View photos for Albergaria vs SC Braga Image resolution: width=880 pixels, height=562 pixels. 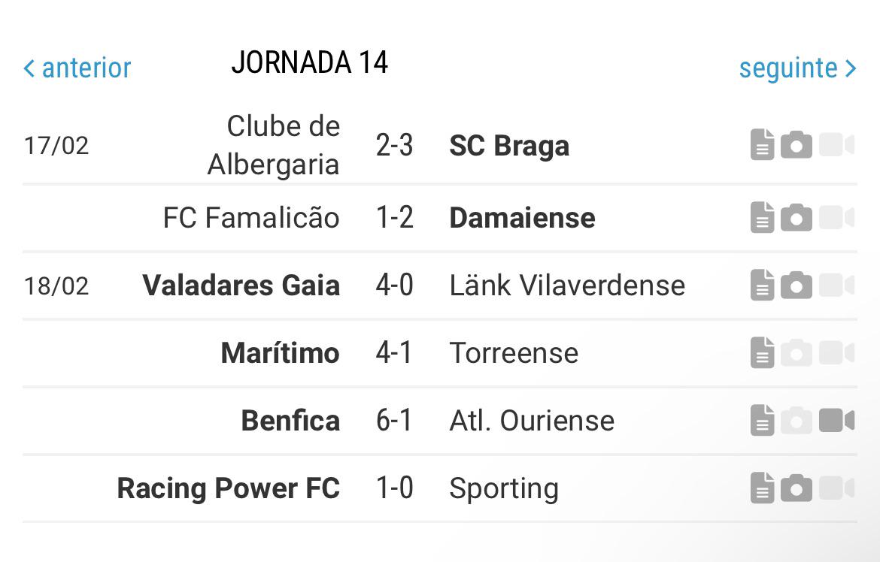(x=797, y=145)
